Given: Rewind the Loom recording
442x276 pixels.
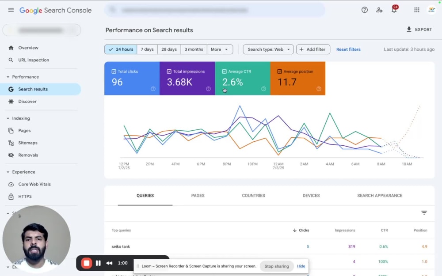Looking at the screenshot, I should (109, 263).
